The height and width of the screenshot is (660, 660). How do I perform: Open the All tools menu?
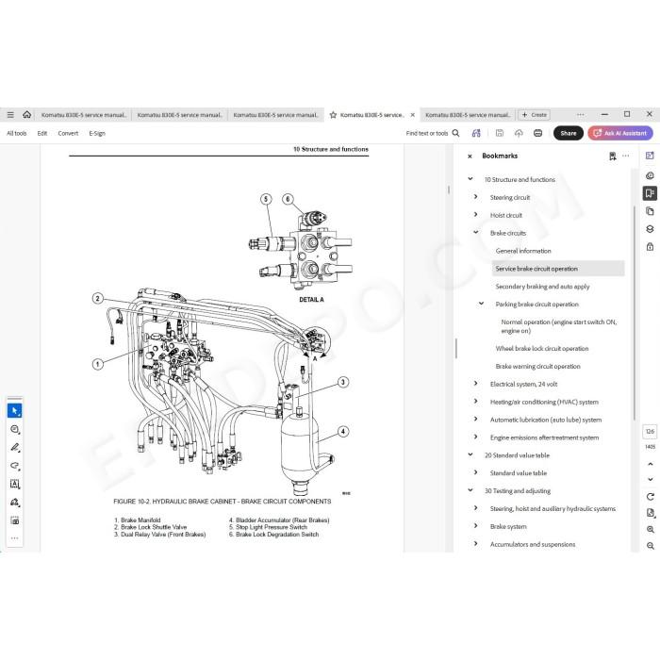16,133
